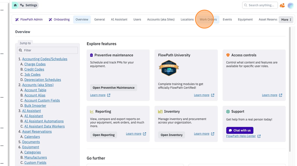Click the main content vertical scrollbar
The height and width of the screenshot is (166, 297).
[290, 89]
